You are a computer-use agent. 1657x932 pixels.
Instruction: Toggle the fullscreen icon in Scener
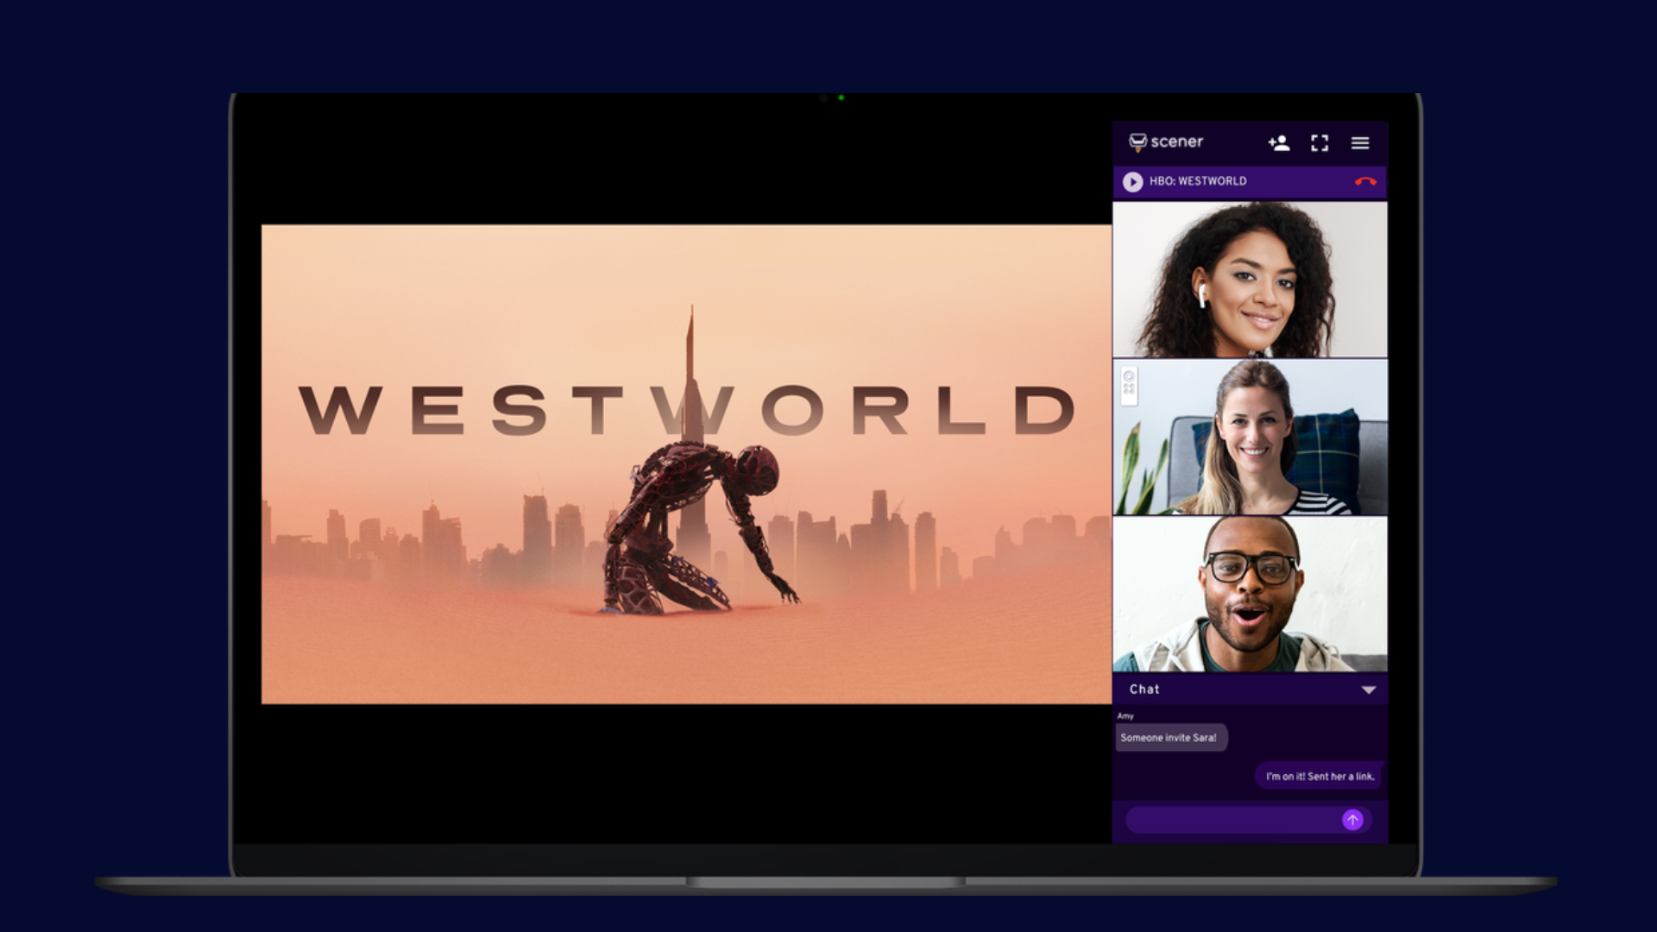(1320, 143)
